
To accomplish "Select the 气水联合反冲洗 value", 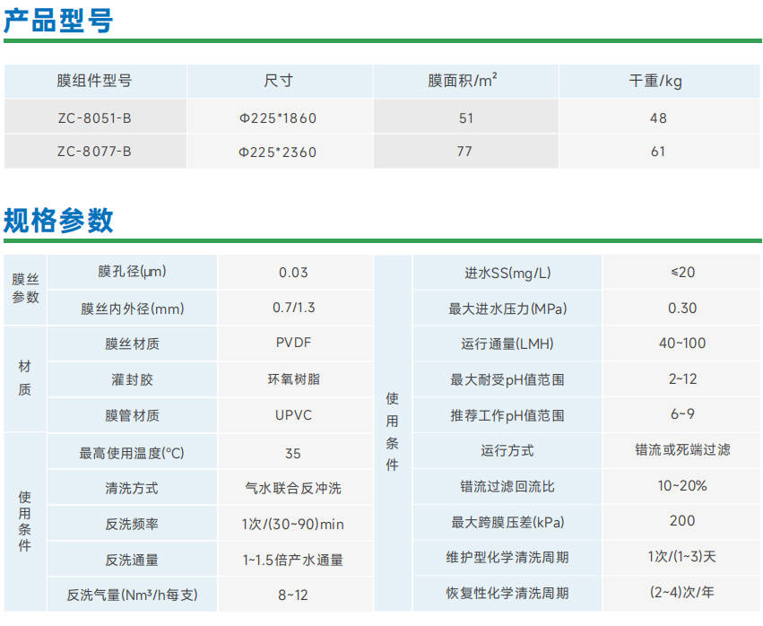I will coord(293,488).
